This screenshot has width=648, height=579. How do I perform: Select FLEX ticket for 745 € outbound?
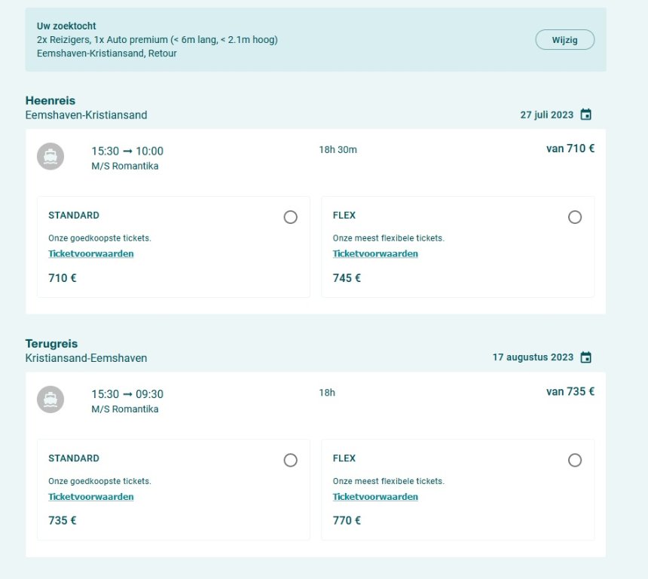pos(575,217)
